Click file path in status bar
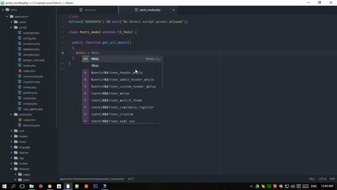This screenshot has height=190, width=337. click(92, 179)
